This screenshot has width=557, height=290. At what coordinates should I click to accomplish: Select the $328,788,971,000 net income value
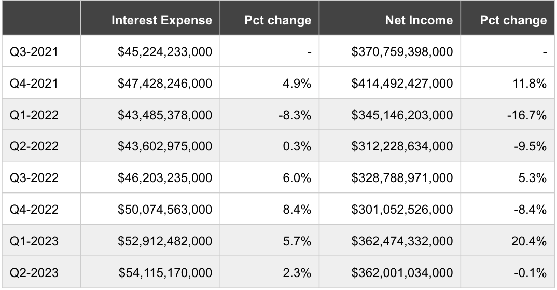pos(402,178)
